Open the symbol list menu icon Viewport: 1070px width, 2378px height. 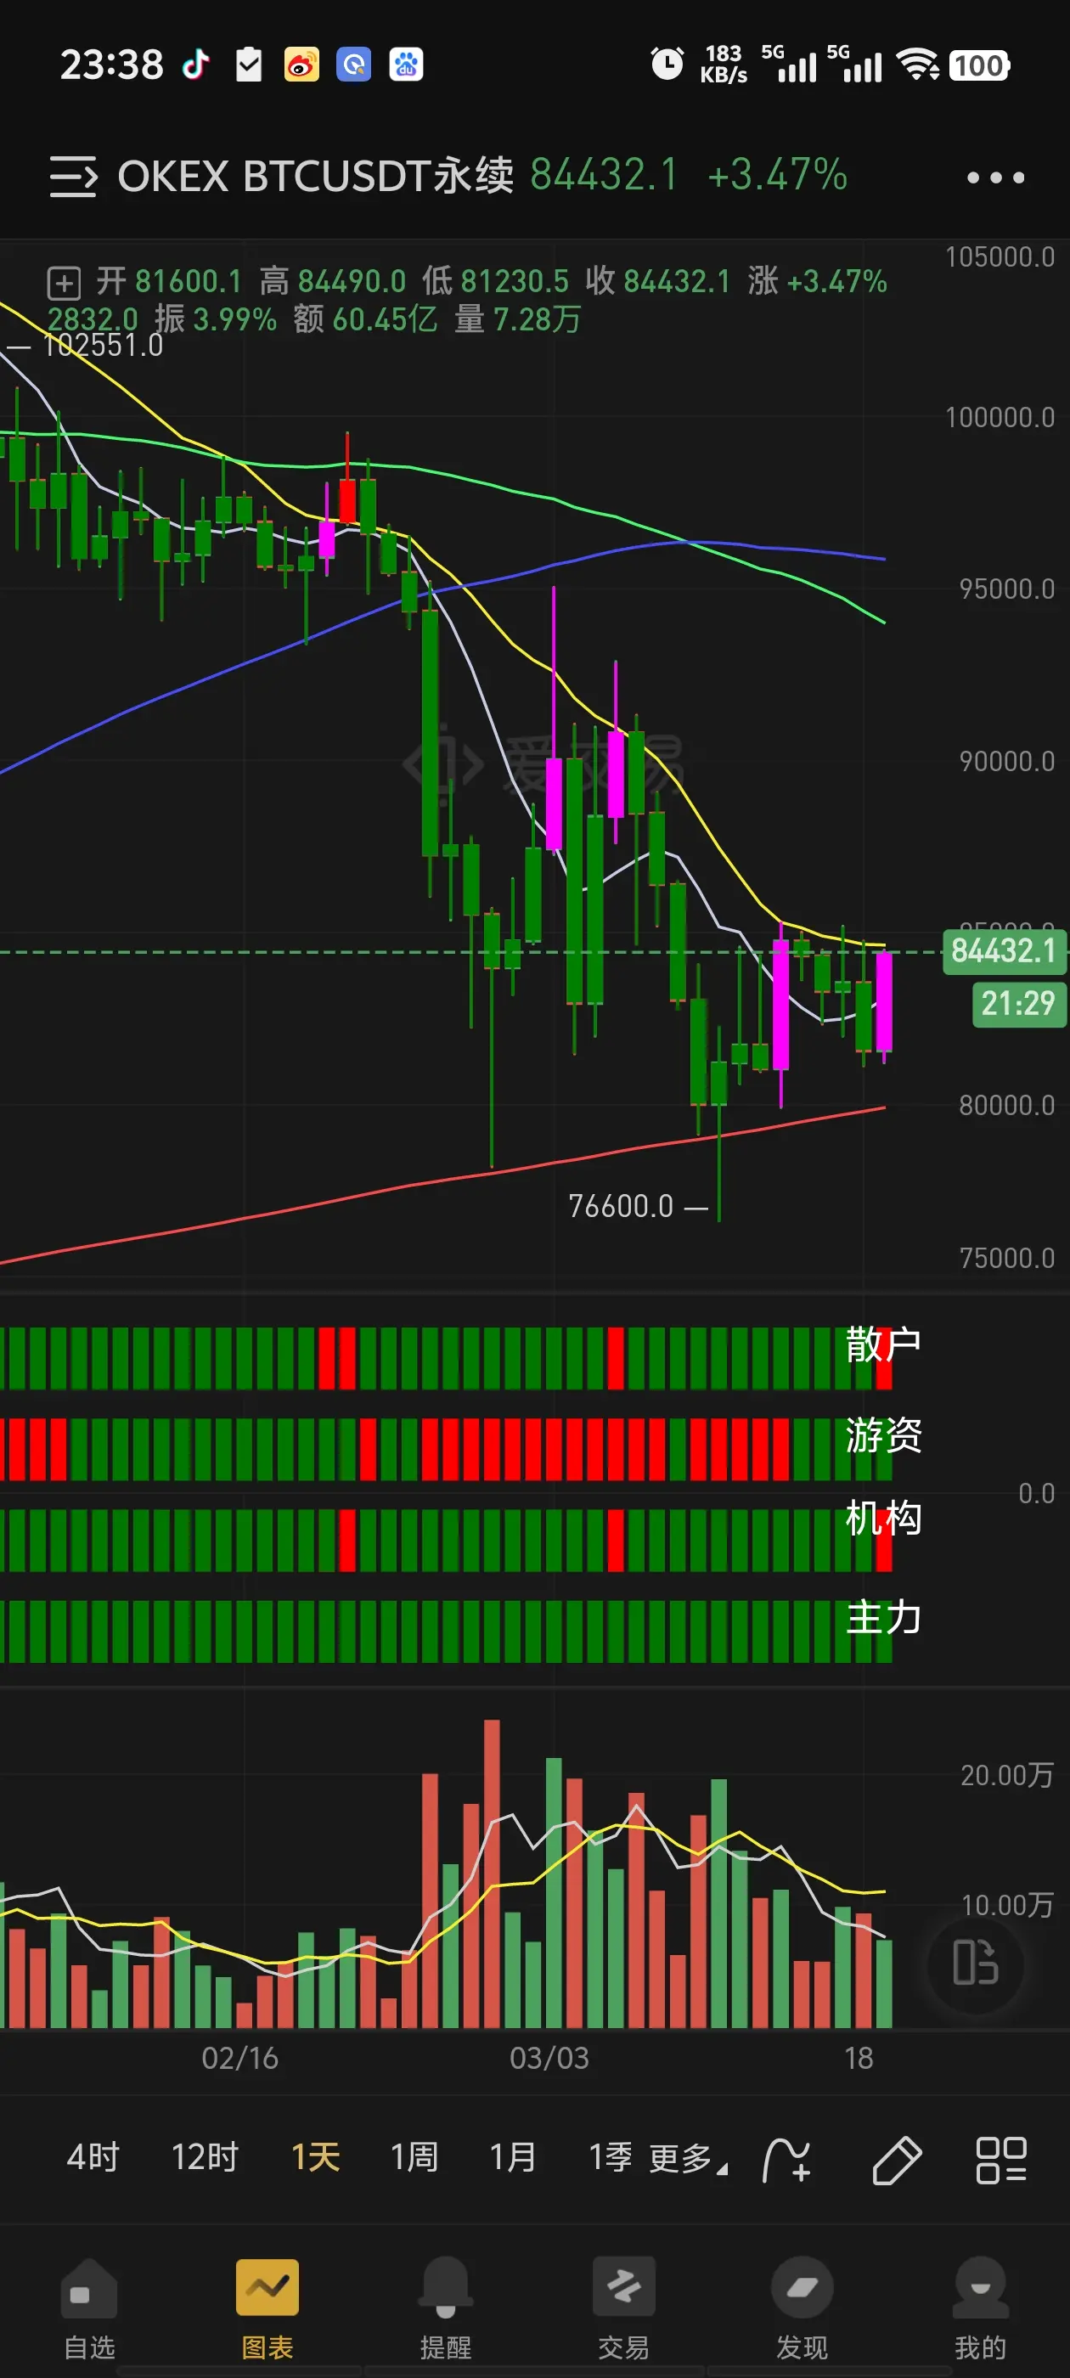pyautogui.click(x=73, y=177)
